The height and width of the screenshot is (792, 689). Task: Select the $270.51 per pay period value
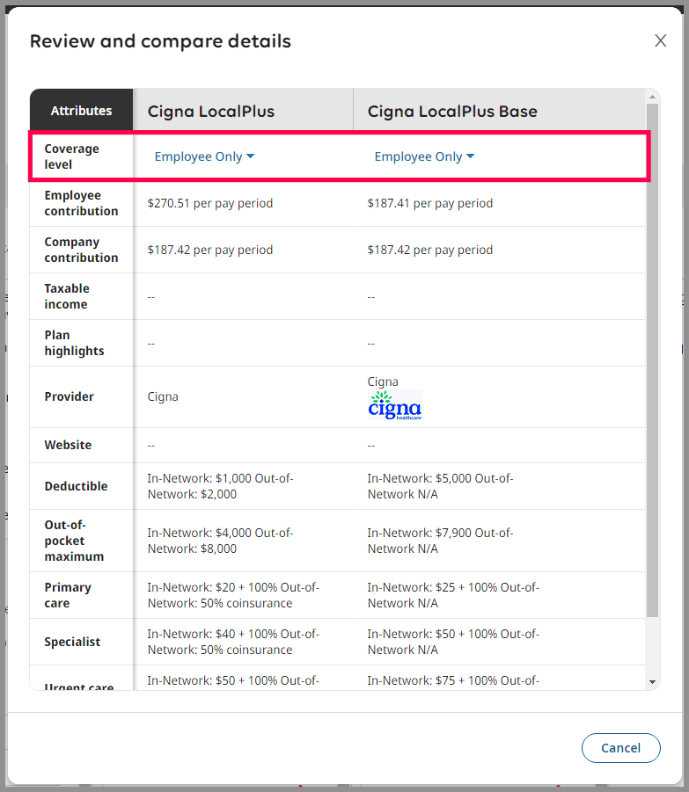point(209,203)
